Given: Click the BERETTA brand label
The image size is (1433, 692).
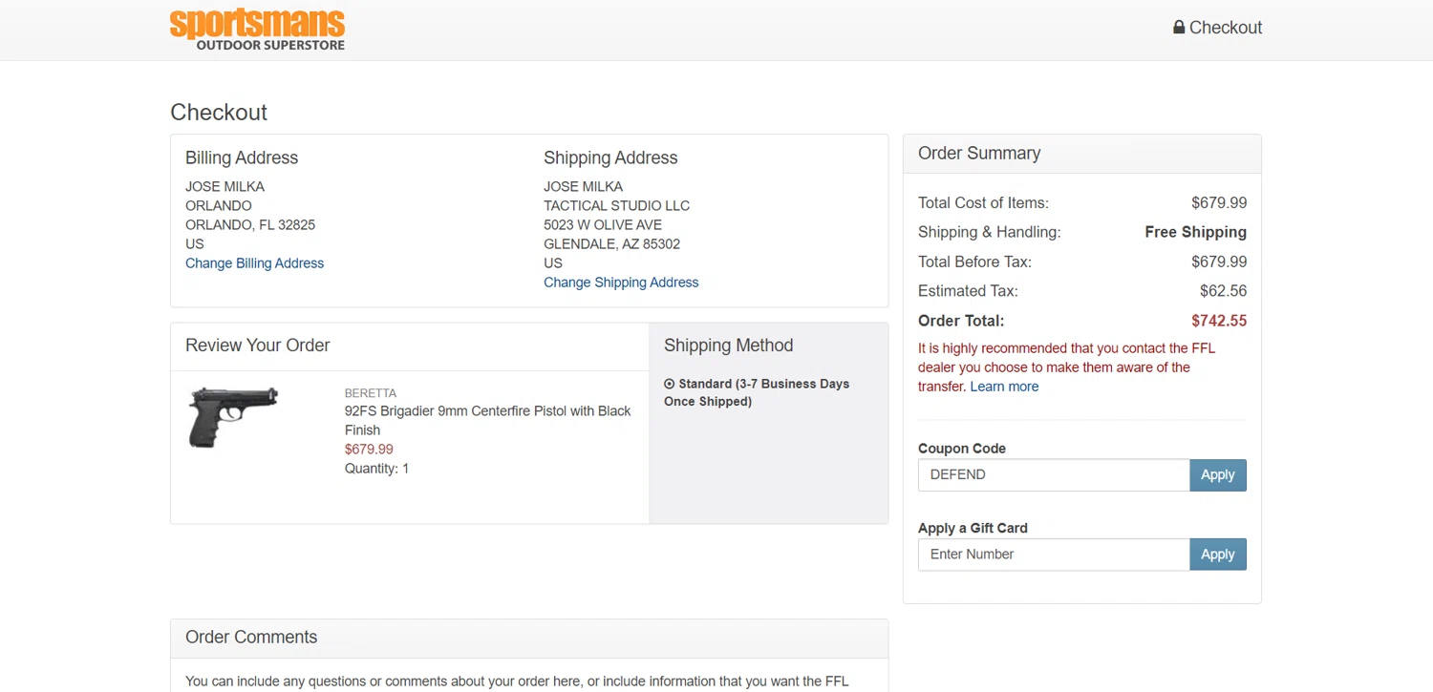Looking at the screenshot, I should (x=371, y=393).
